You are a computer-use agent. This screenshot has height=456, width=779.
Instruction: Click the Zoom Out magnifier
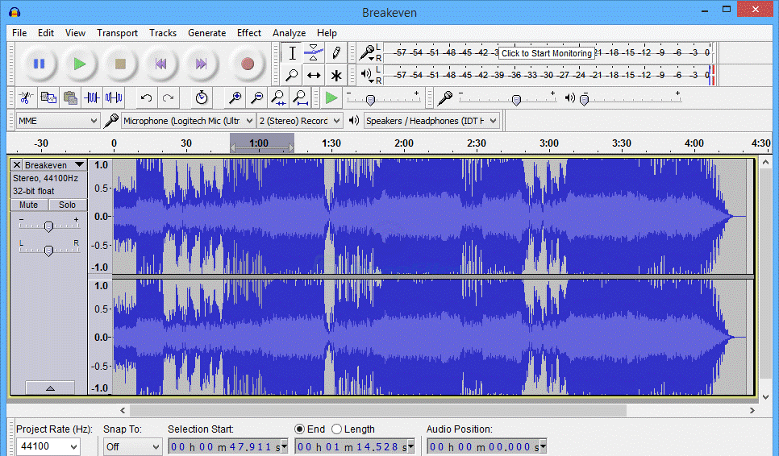[x=257, y=97]
